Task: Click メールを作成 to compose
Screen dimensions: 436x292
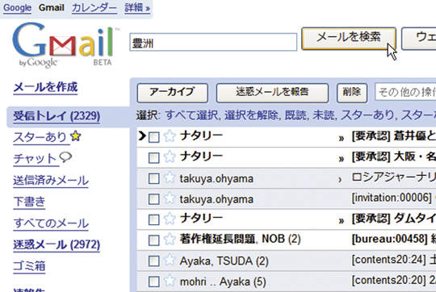Action: pyautogui.click(x=45, y=87)
